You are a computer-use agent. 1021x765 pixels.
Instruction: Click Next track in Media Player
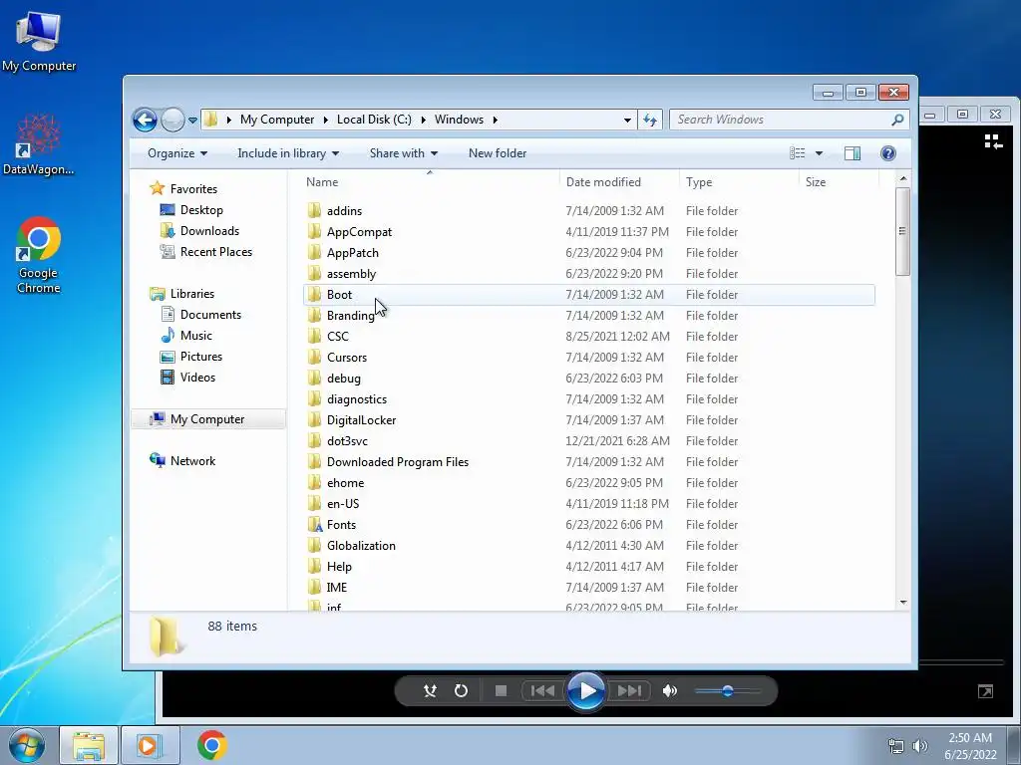click(x=629, y=691)
